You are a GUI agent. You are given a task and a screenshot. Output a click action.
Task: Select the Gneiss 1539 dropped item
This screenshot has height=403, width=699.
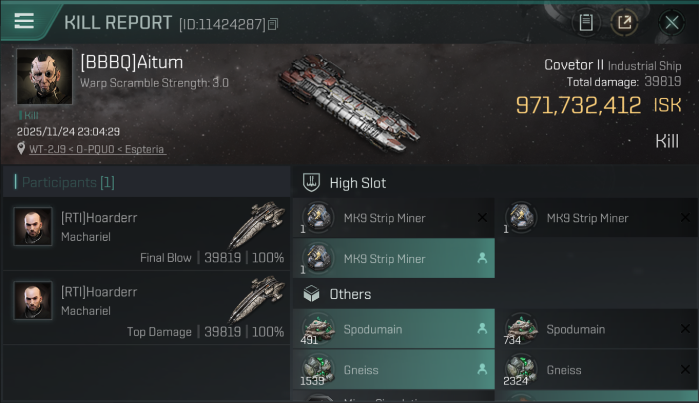click(x=394, y=370)
